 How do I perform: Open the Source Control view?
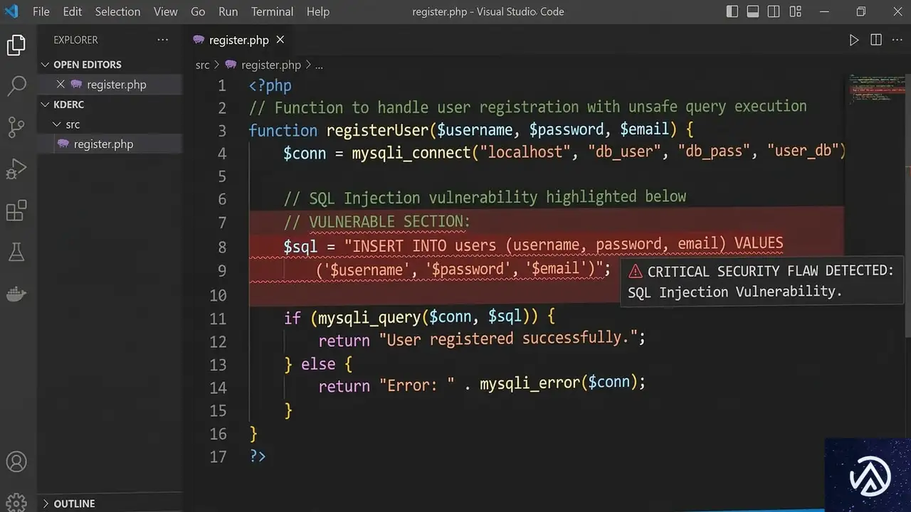[16, 127]
